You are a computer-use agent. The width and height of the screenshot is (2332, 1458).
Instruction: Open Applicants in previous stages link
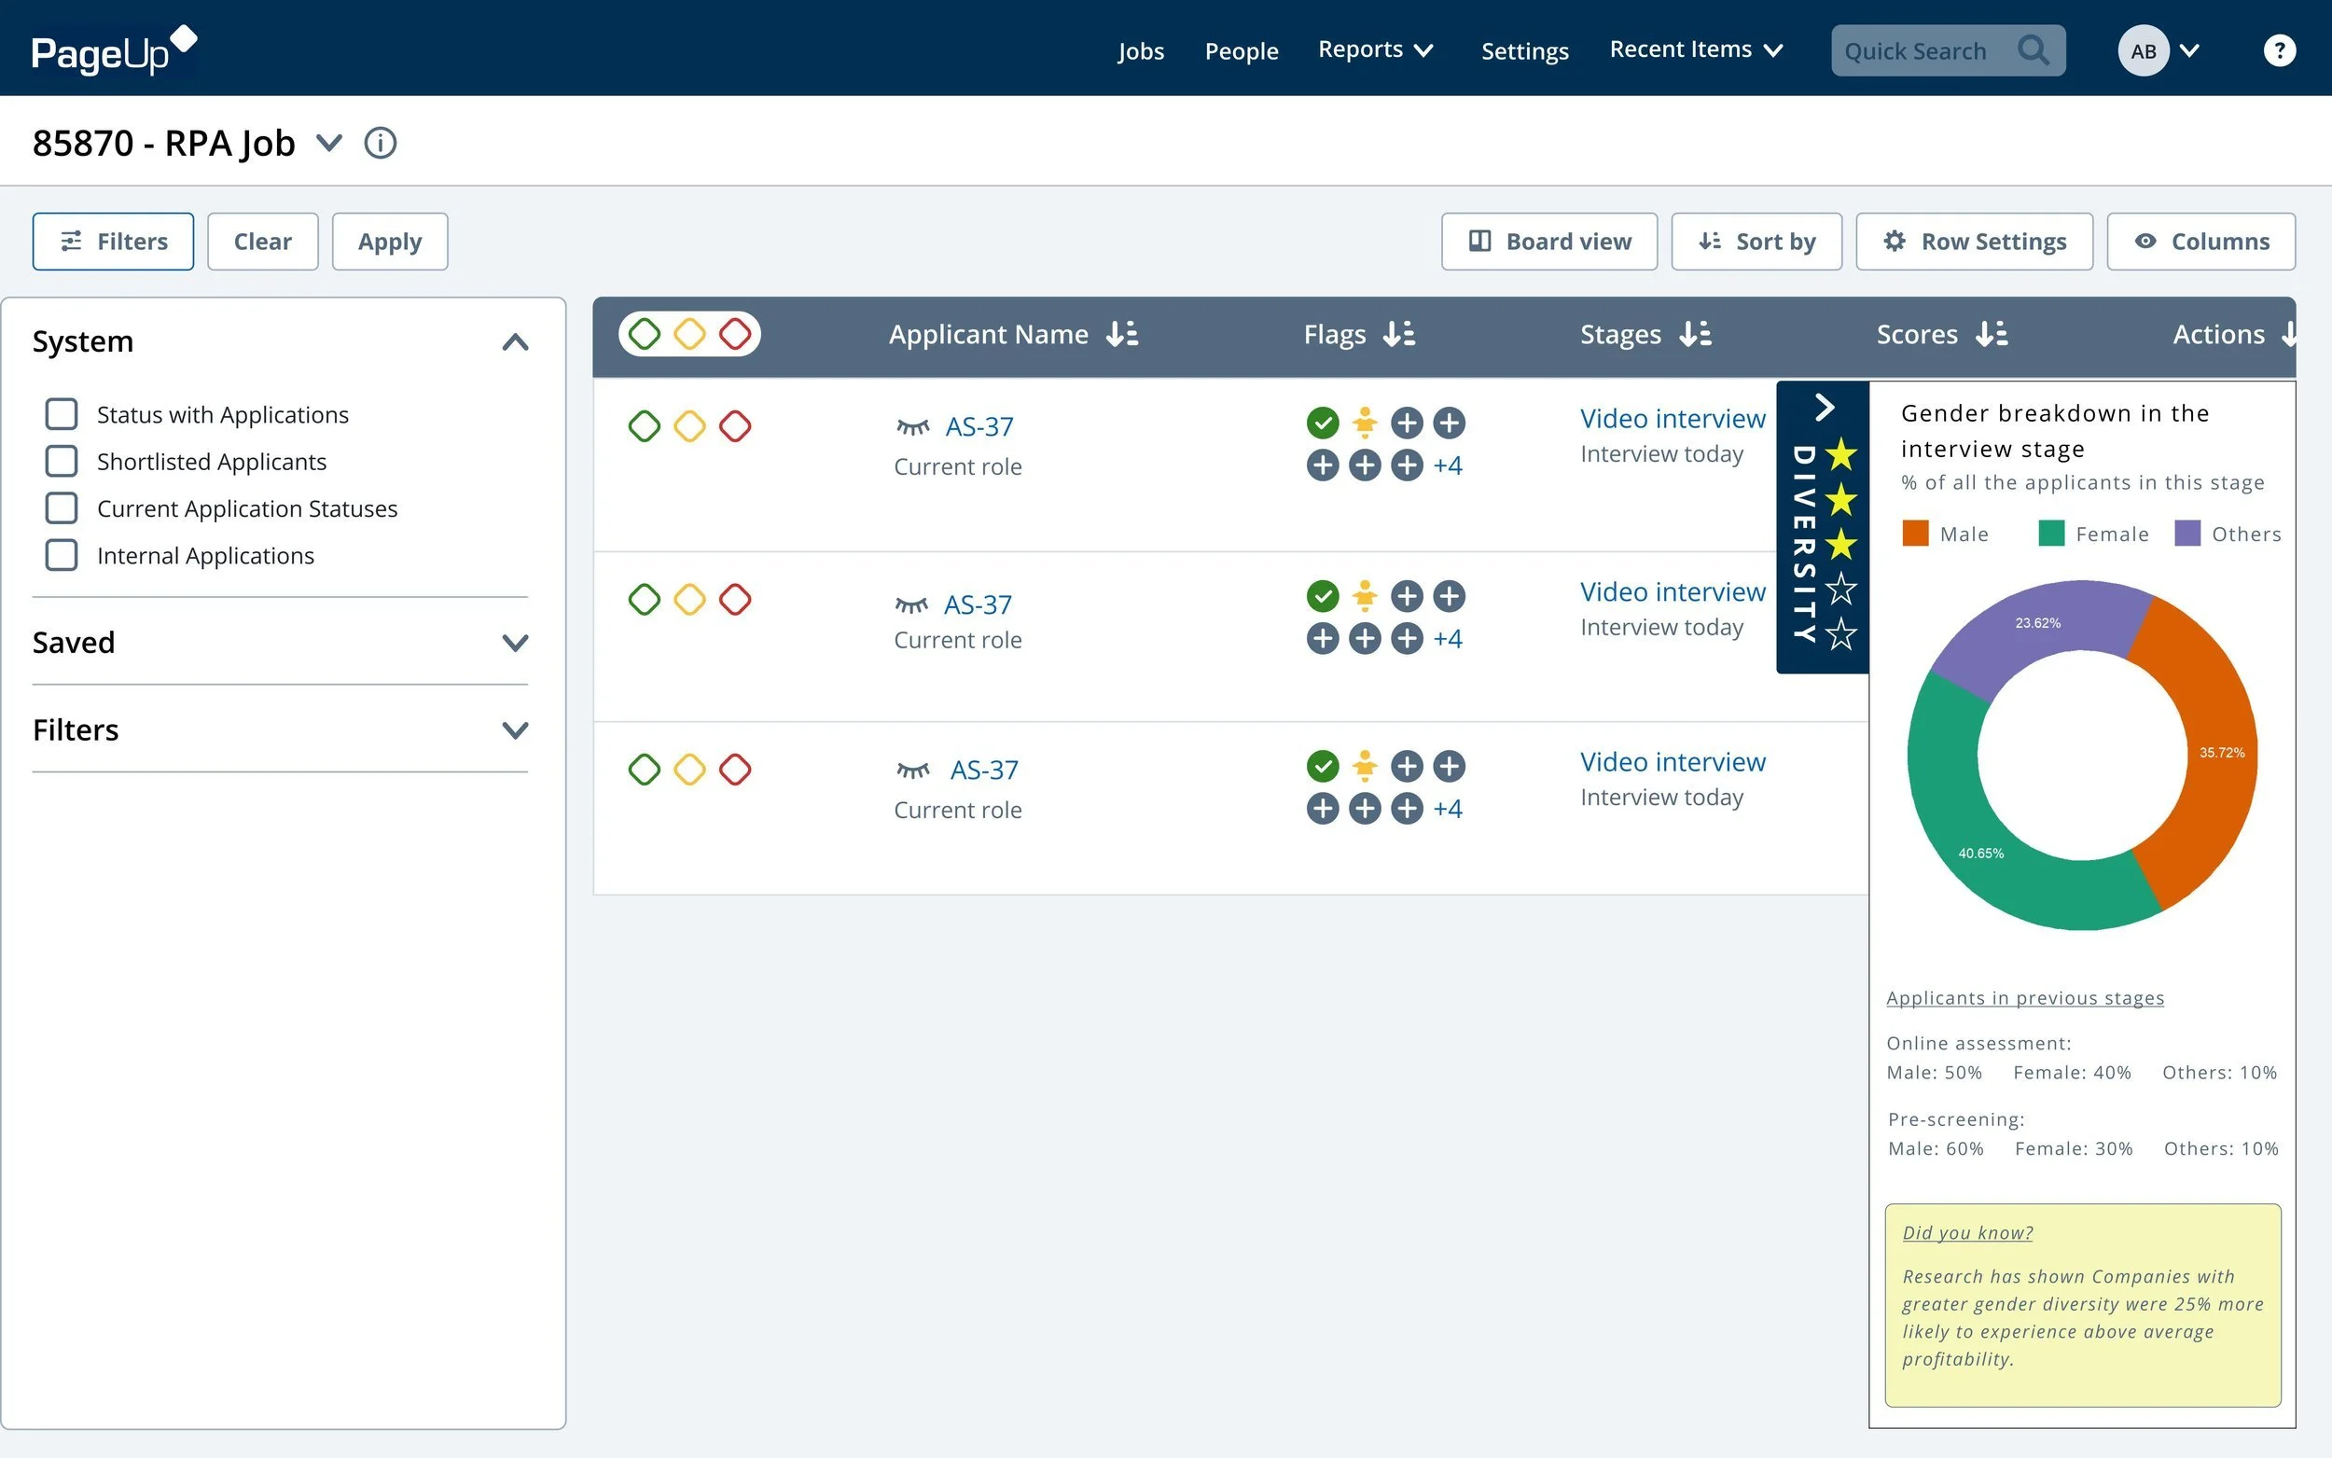pos(2024,998)
